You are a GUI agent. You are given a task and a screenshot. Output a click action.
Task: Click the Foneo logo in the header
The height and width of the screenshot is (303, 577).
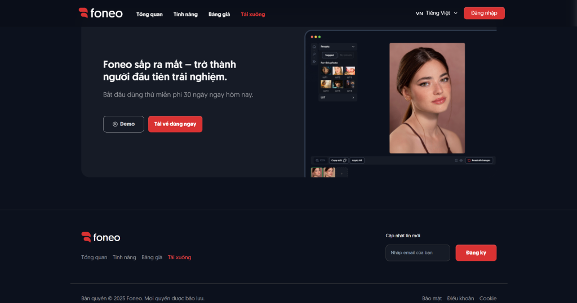100,13
